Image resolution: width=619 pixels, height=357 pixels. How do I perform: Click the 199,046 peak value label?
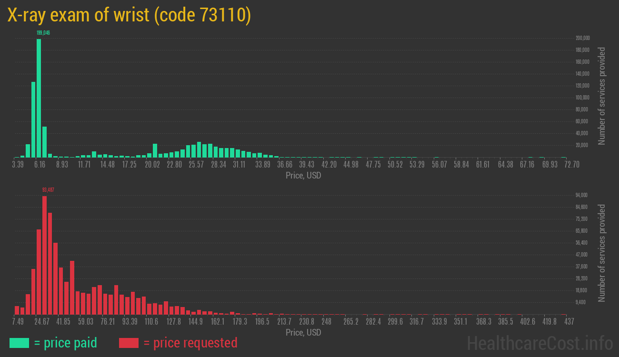[43, 33]
